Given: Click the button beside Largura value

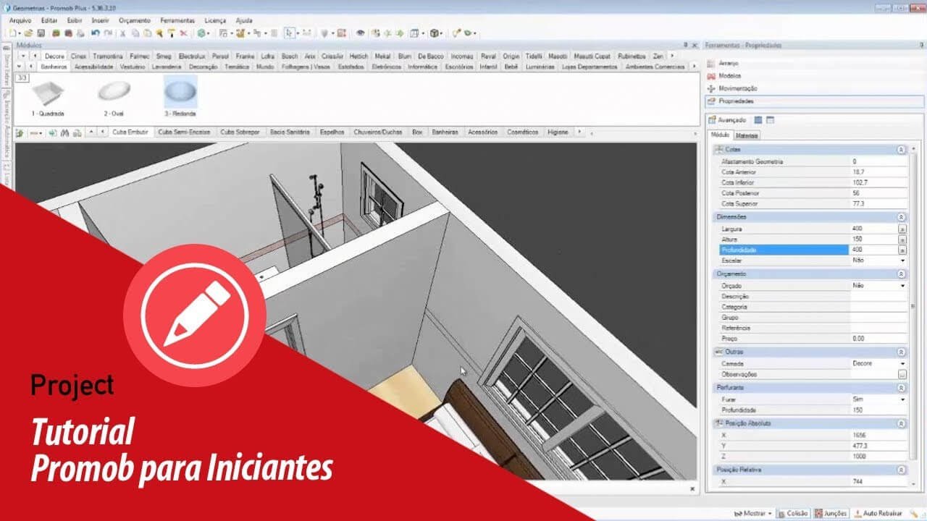Looking at the screenshot, I should click(902, 229).
